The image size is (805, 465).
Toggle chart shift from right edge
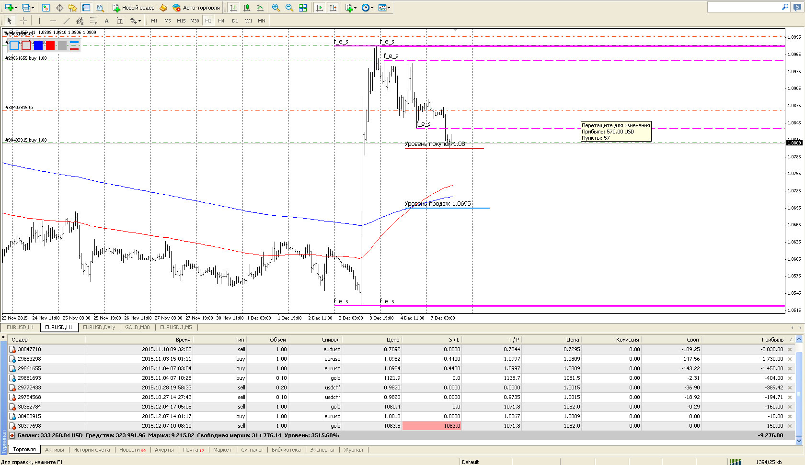click(x=333, y=8)
